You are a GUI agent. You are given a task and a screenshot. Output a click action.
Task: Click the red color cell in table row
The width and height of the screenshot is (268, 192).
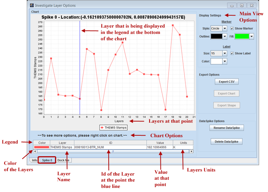coord(42,147)
